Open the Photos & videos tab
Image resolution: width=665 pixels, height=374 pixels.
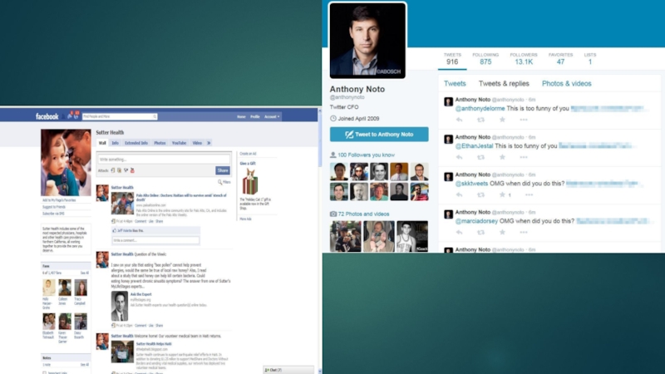pos(567,84)
